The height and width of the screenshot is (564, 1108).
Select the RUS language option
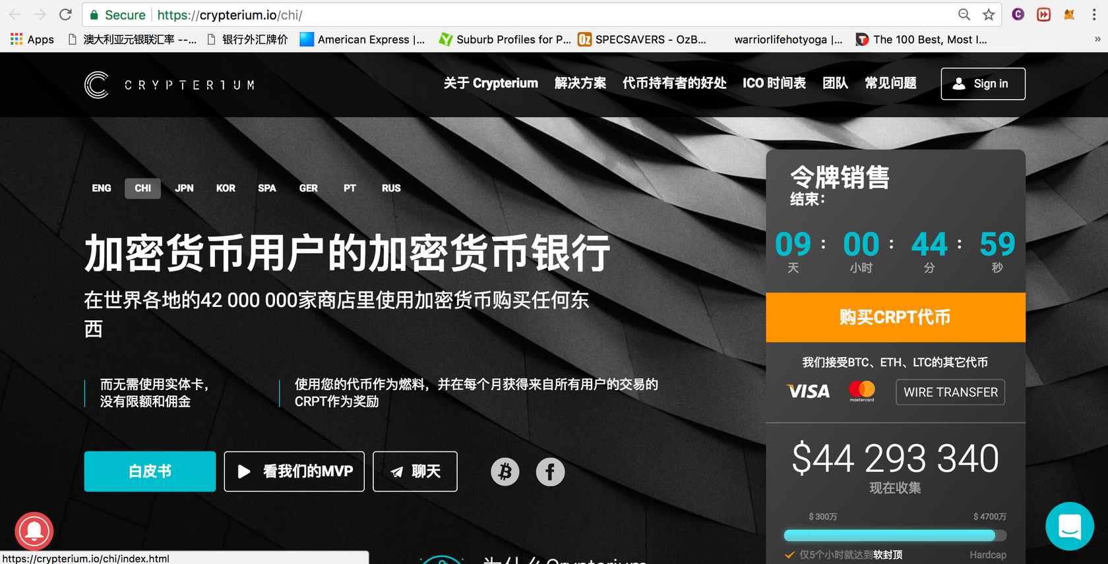click(x=391, y=188)
